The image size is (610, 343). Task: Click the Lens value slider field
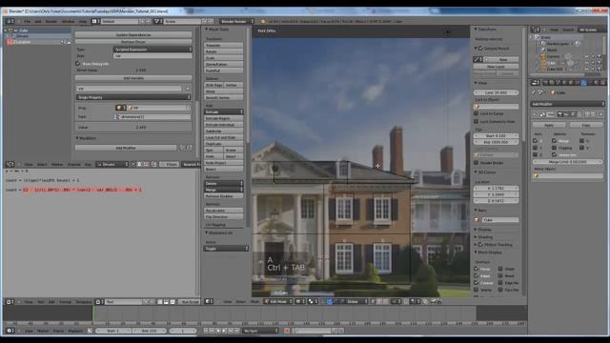click(496, 92)
